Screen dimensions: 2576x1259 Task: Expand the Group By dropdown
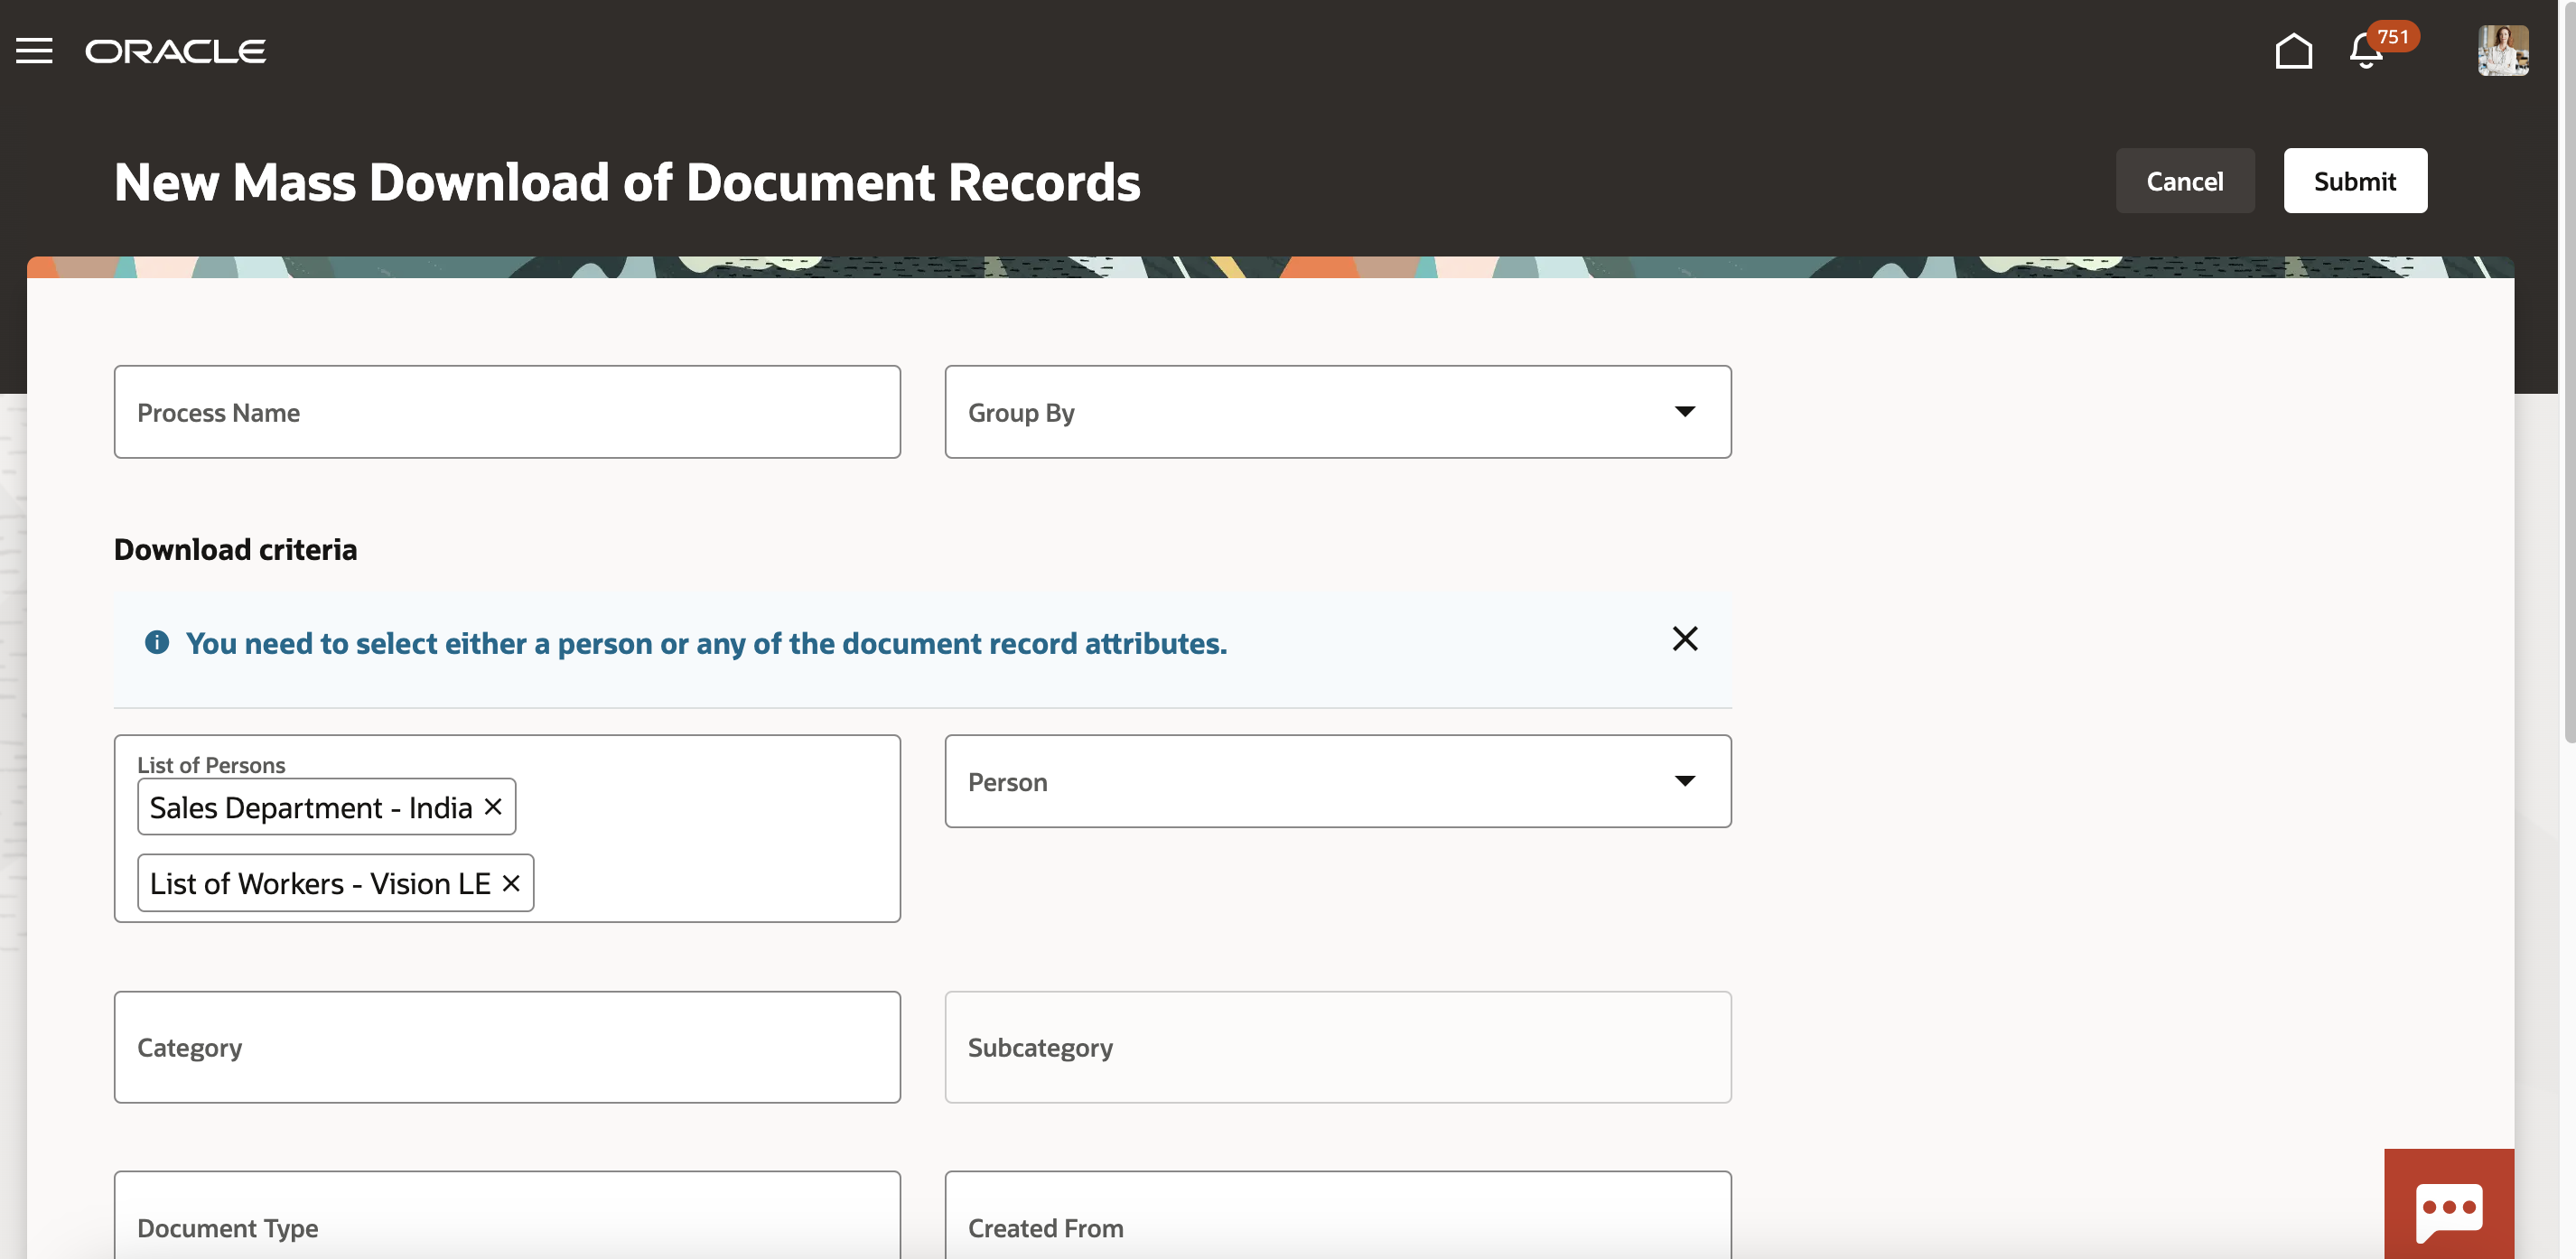(1684, 412)
